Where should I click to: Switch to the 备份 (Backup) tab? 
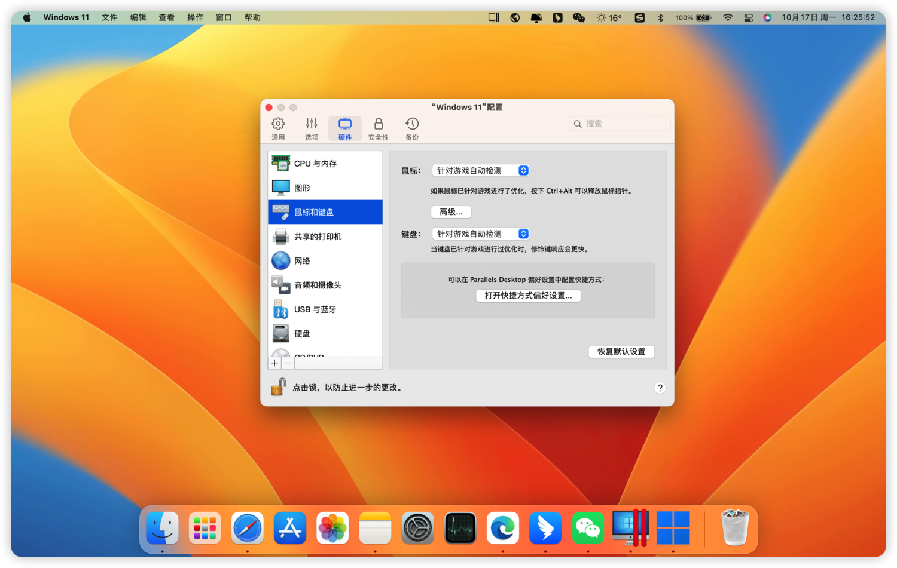(412, 128)
